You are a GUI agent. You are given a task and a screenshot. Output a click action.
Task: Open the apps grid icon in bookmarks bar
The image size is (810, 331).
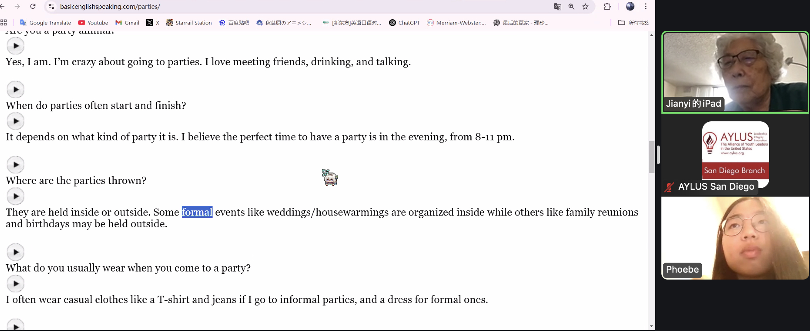click(4, 23)
